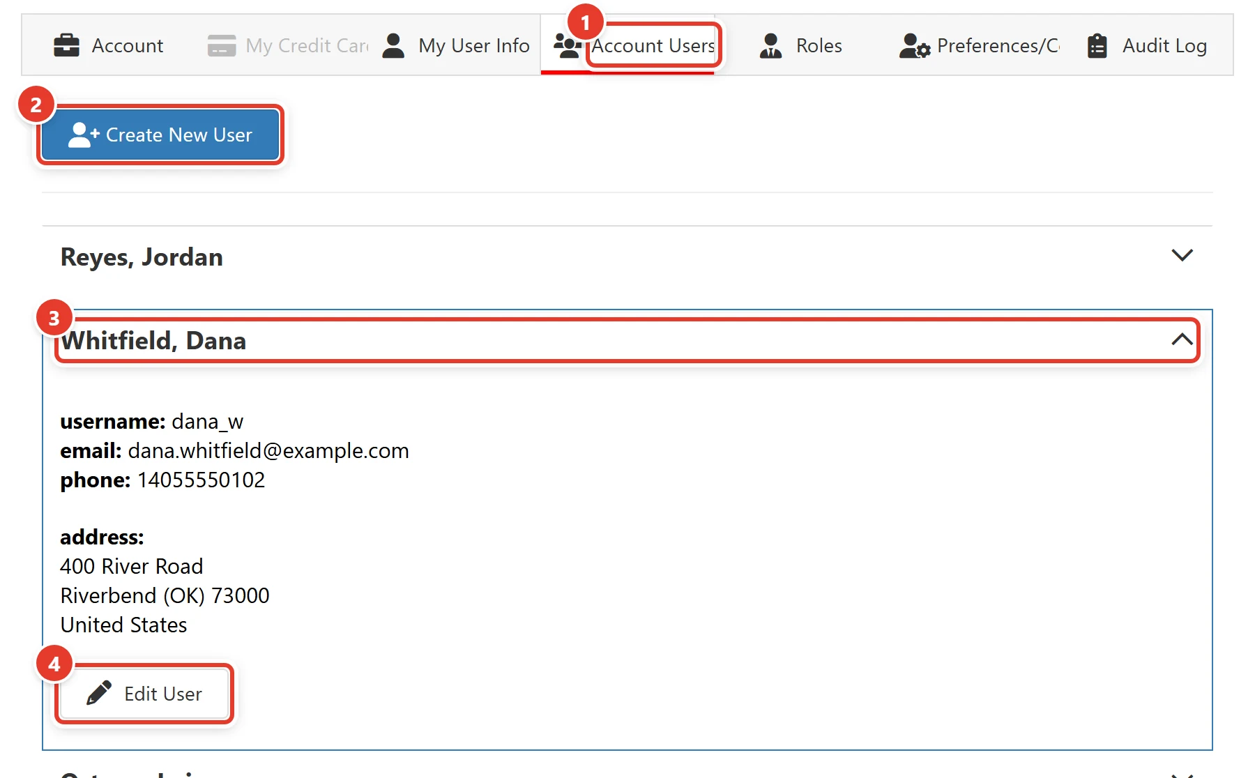
Task: Switch to My User Info tab
Action: pyautogui.click(x=456, y=45)
